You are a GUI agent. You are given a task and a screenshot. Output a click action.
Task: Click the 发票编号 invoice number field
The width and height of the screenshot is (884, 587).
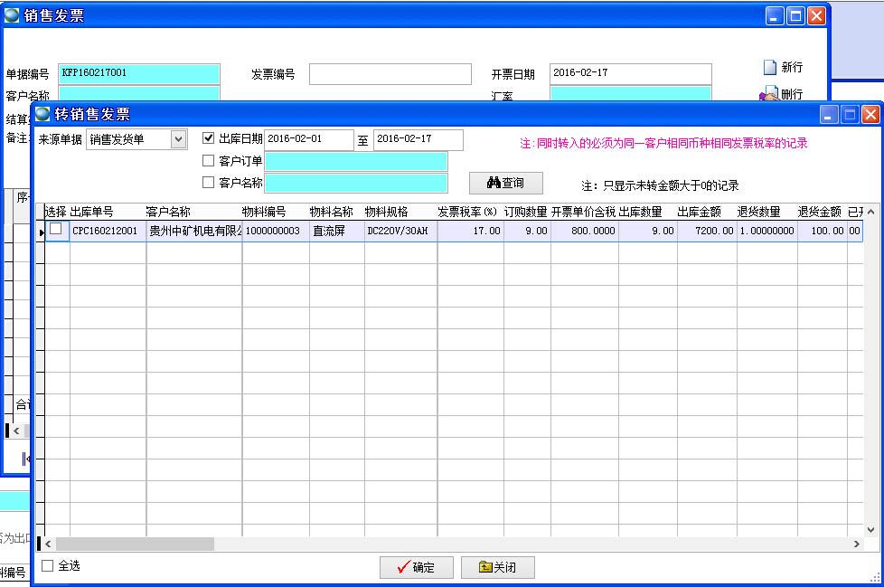click(390, 74)
